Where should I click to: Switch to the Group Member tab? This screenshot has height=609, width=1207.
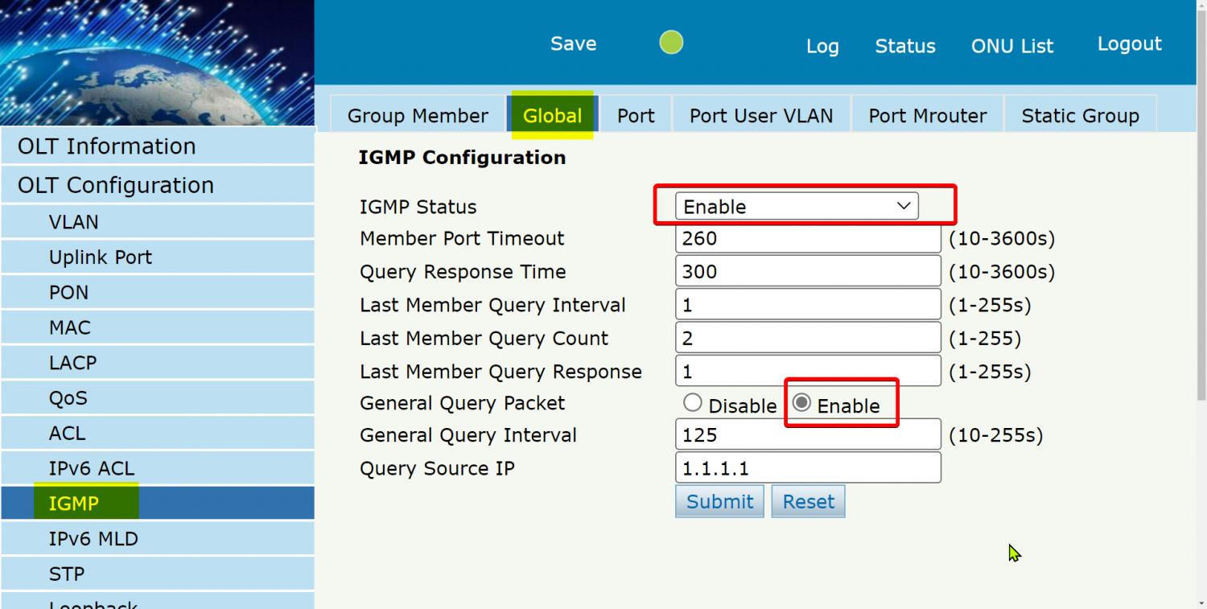pos(418,116)
